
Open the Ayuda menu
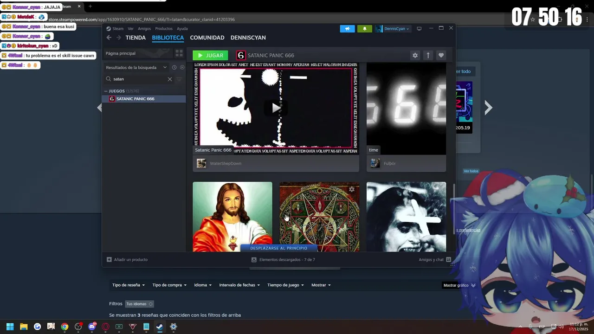pos(182,29)
